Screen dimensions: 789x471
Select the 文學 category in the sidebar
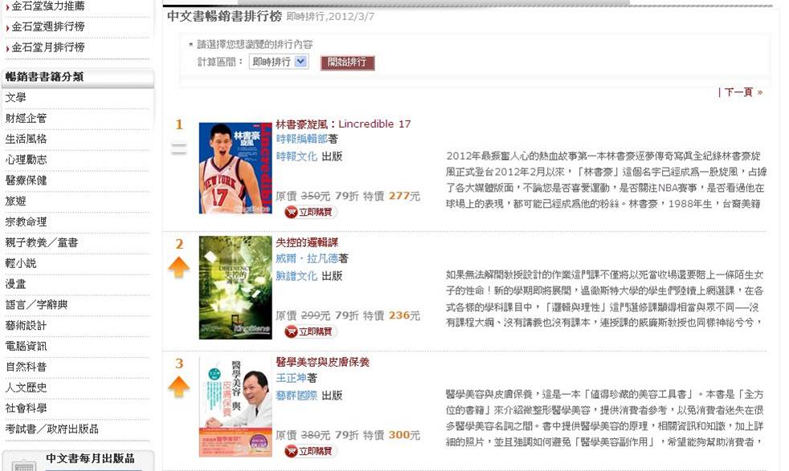(15, 98)
